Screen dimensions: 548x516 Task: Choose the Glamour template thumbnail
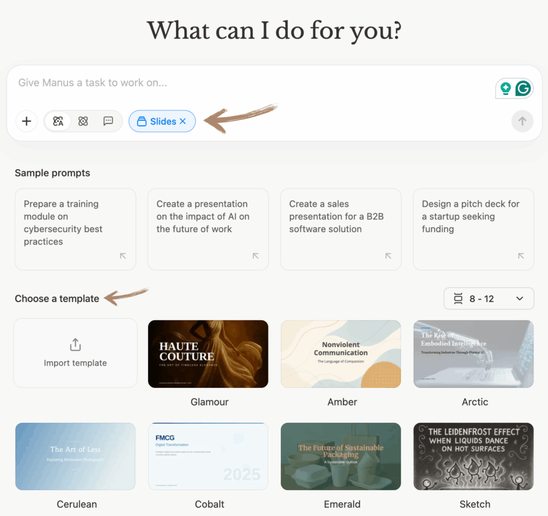pos(208,354)
